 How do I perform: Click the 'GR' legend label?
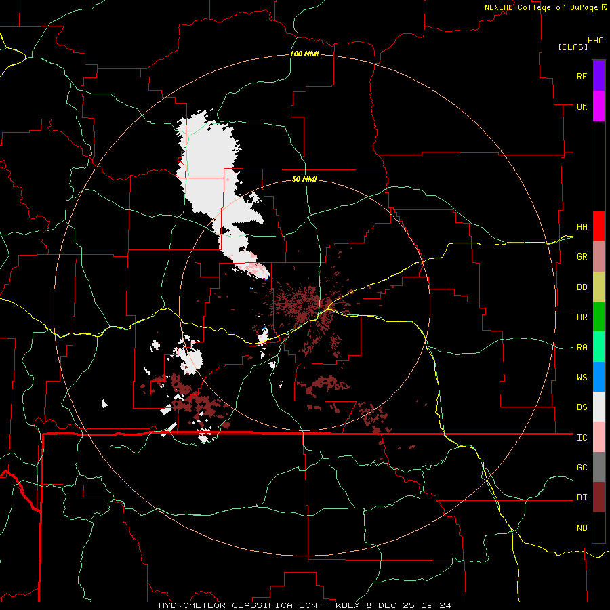tap(582, 257)
